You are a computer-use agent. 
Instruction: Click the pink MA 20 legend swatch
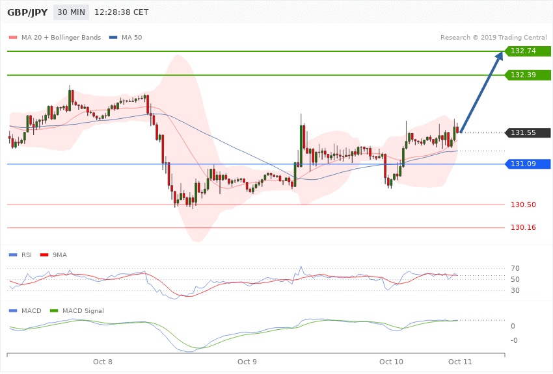click(x=12, y=37)
